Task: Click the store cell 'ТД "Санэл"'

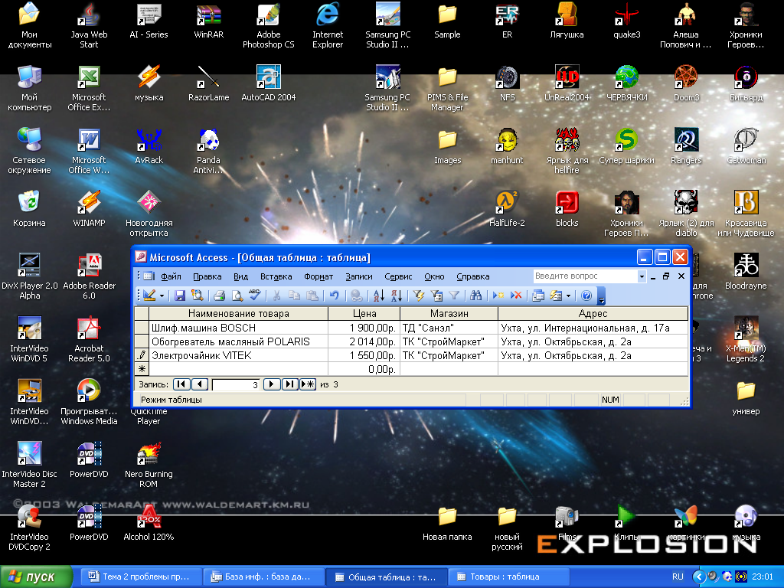Action: [x=449, y=328]
